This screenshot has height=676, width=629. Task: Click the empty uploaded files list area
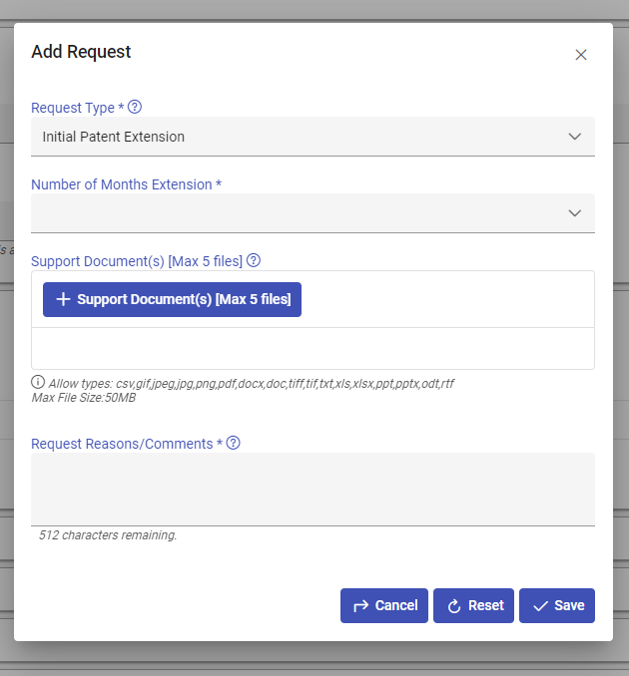[x=313, y=349]
